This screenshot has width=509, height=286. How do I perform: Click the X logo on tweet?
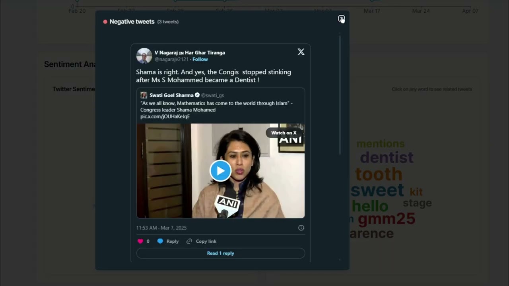(x=301, y=52)
